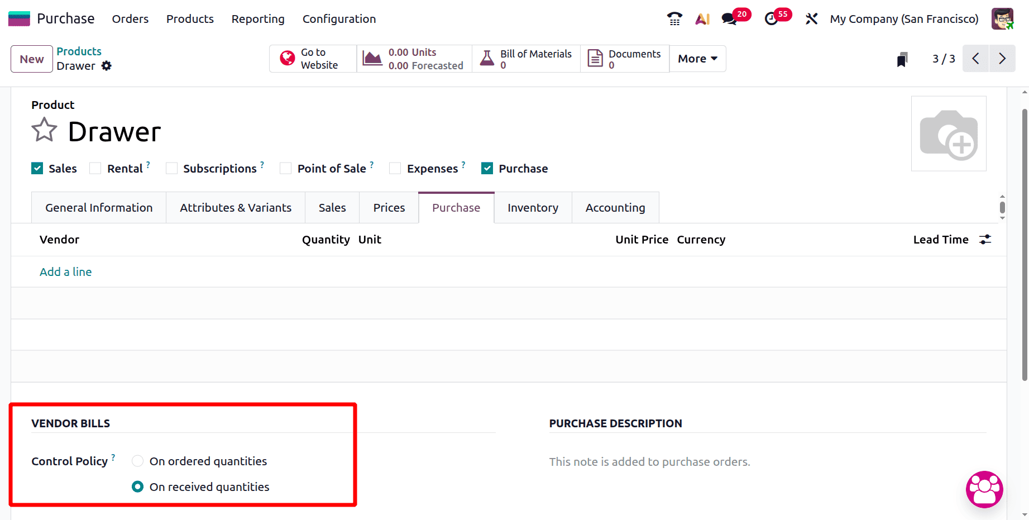Open the developer tools icon
This screenshot has height=520, width=1029.
811,18
